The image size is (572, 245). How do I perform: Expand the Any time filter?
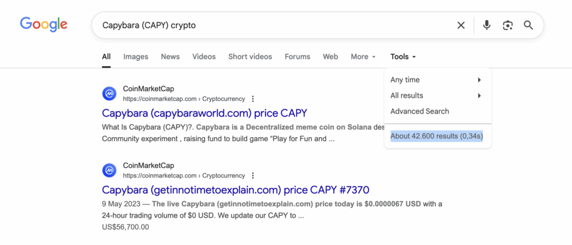pos(436,80)
